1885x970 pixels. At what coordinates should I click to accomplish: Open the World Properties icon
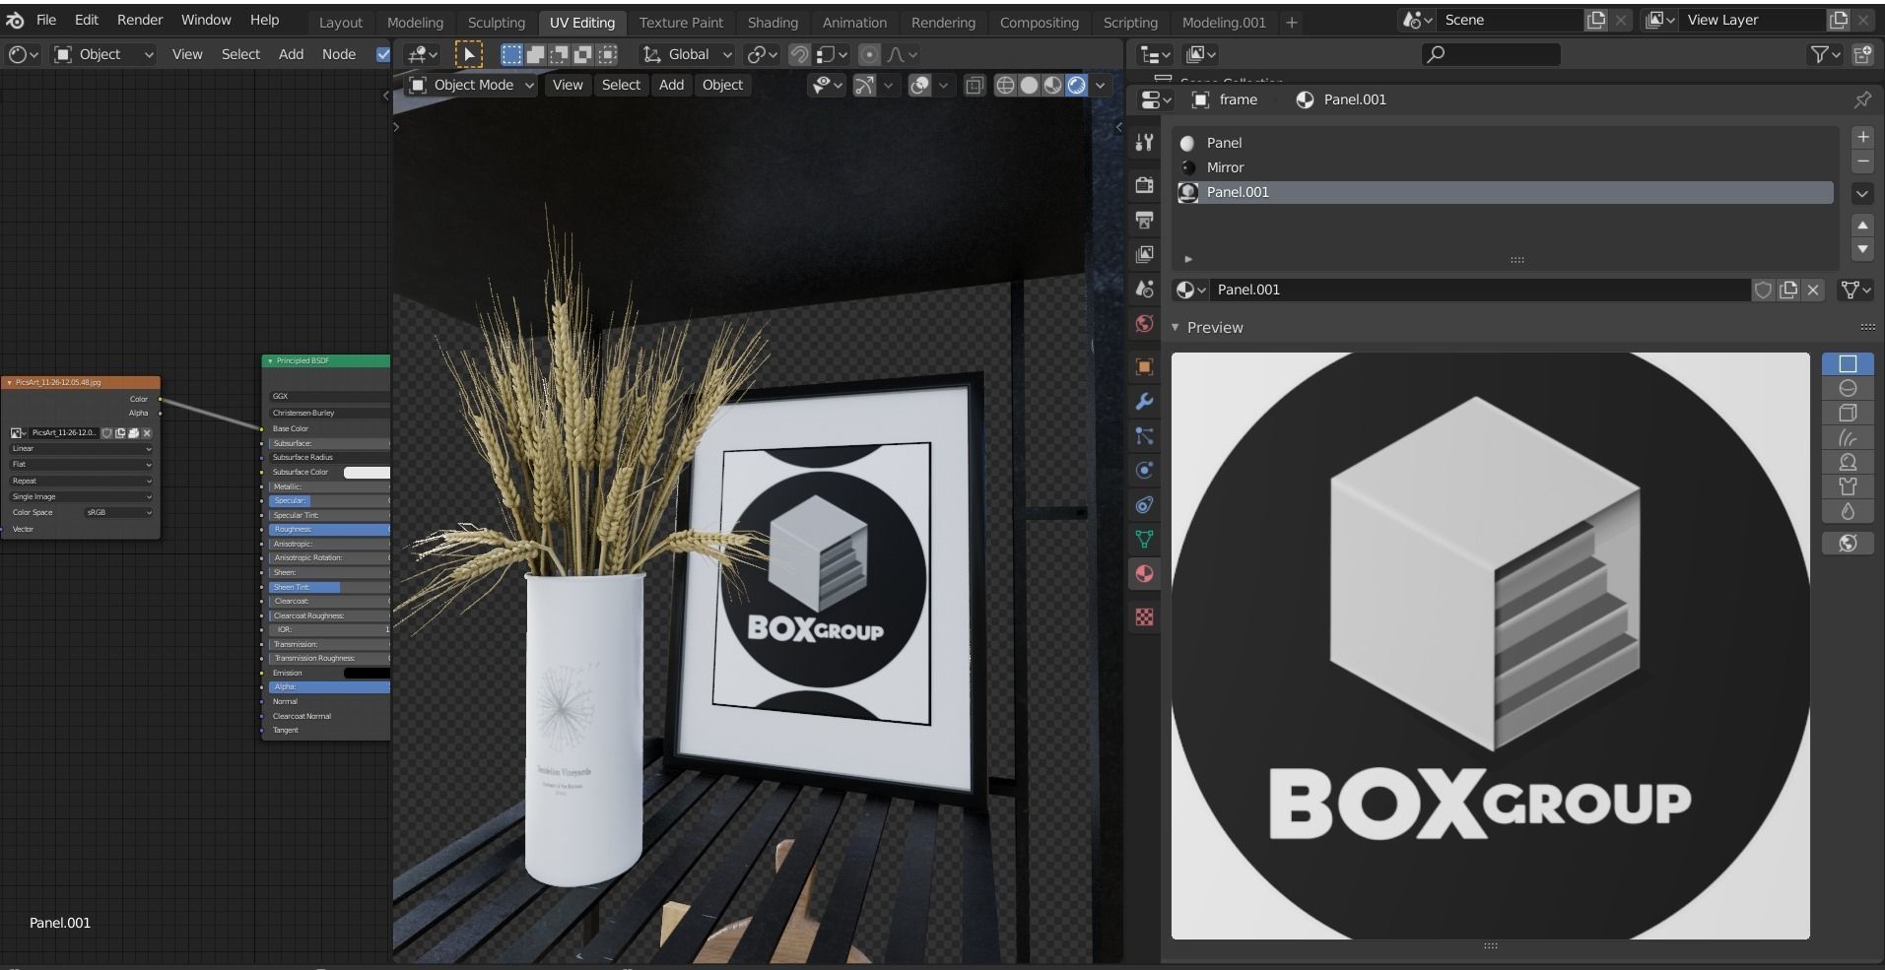point(1144,323)
